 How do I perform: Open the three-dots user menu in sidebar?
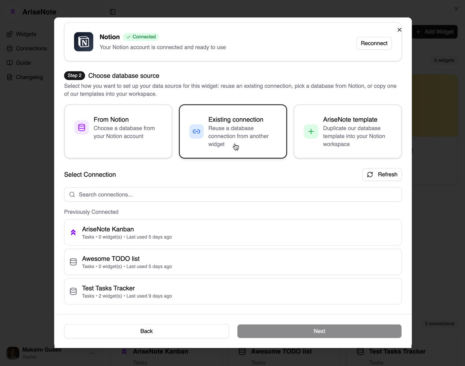(x=92, y=353)
